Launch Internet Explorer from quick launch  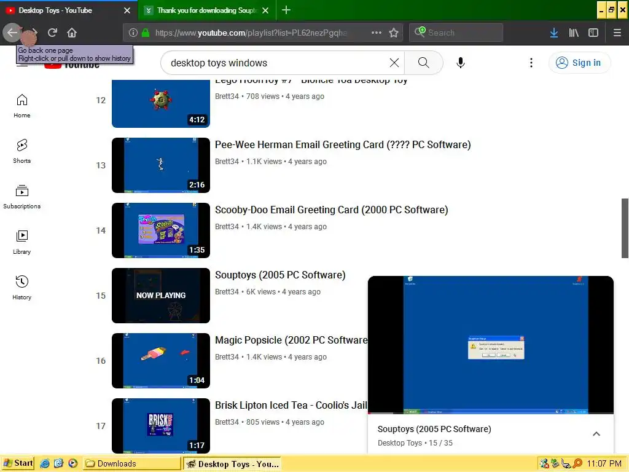[x=45, y=463]
